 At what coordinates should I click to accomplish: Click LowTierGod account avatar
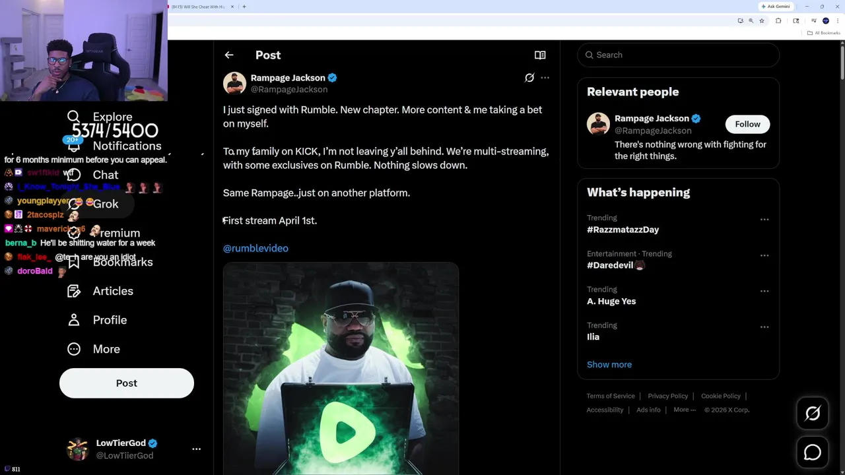pos(77,449)
